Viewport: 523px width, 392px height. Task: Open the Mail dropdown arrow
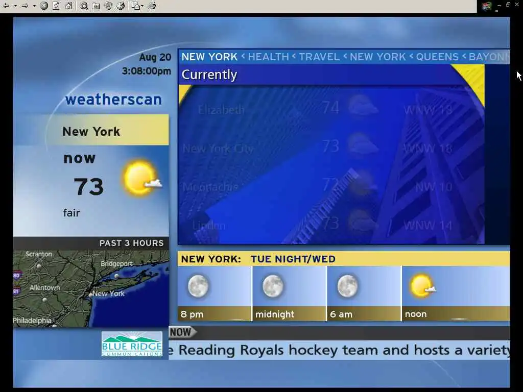point(142,6)
